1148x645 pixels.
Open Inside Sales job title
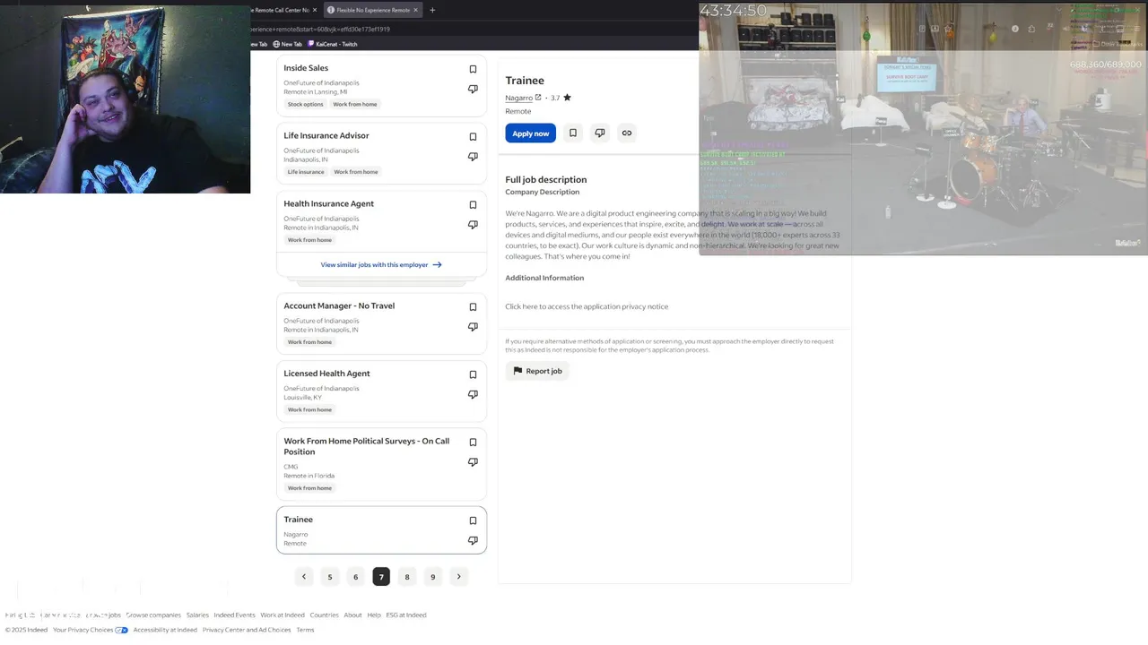tap(306, 68)
